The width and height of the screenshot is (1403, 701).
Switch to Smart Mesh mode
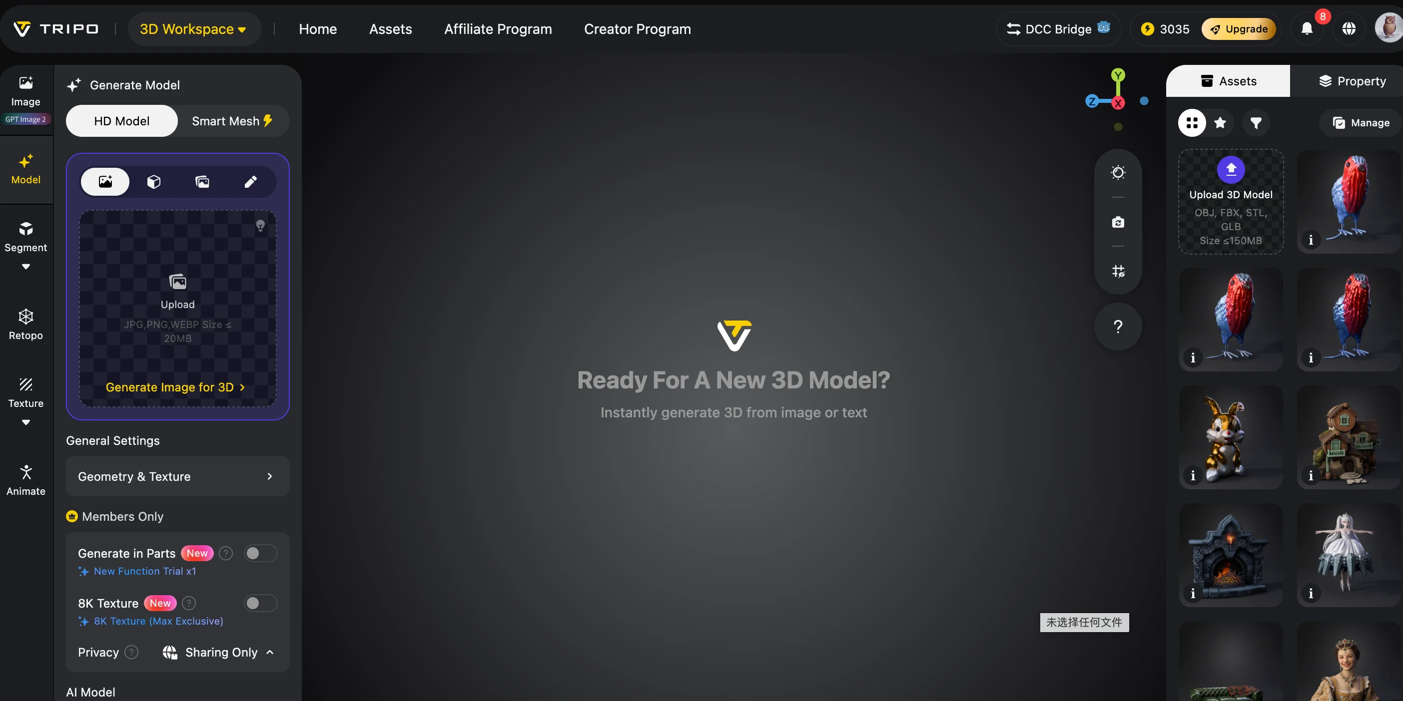click(232, 121)
